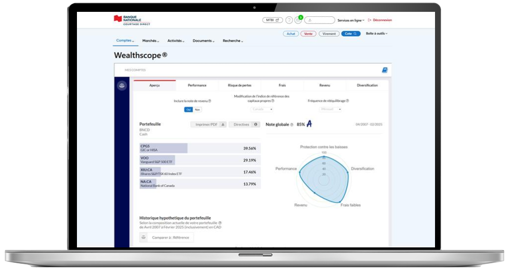Click the download icon on Imprimer/PDF
The width and height of the screenshot is (509, 274).
click(x=223, y=125)
